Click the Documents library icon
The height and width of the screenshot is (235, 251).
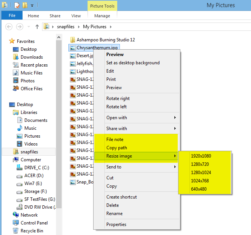pyautogui.click(x=20, y=120)
